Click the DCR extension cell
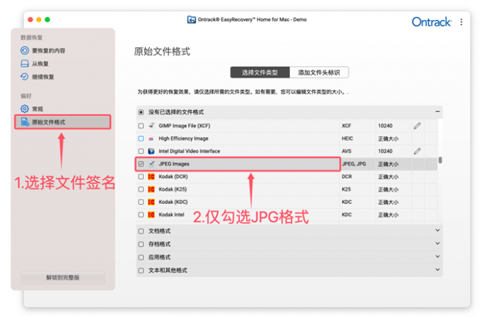481x317 pixels. (x=347, y=177)
